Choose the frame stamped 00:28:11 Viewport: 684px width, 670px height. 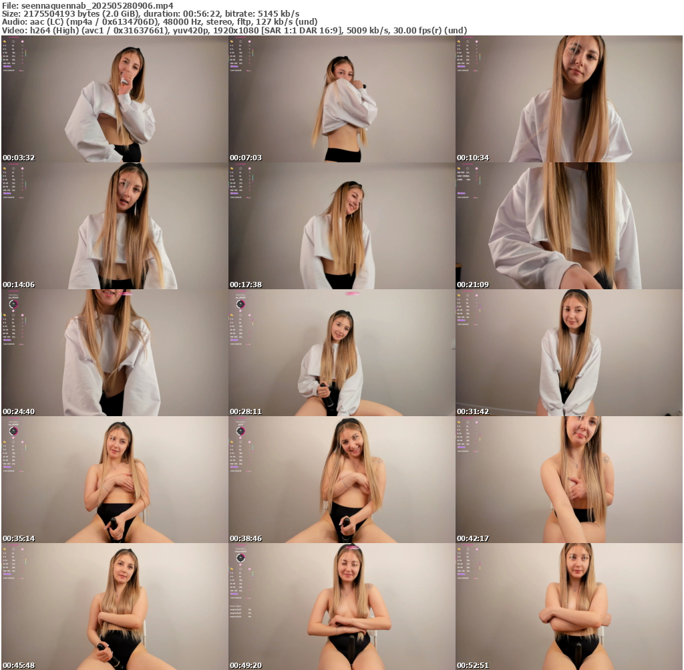tap(341, 353)
